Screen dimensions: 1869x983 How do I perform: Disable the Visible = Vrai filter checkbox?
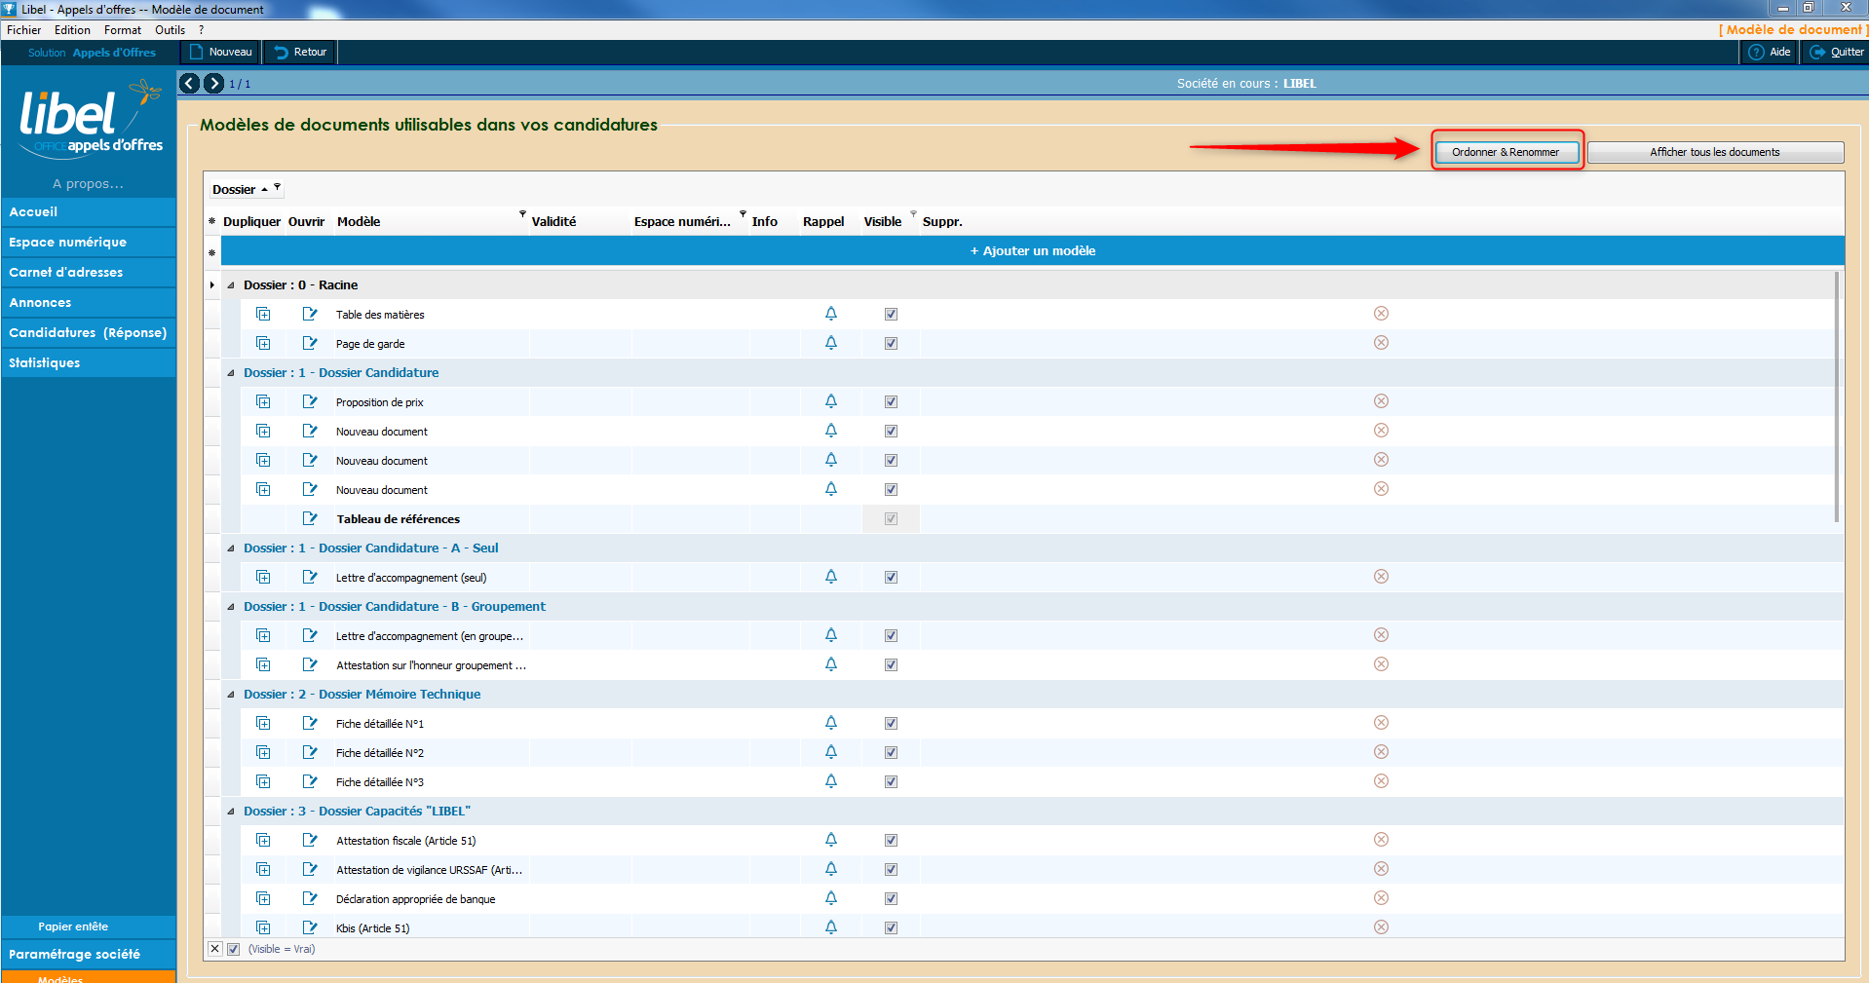tap(233, 949)
